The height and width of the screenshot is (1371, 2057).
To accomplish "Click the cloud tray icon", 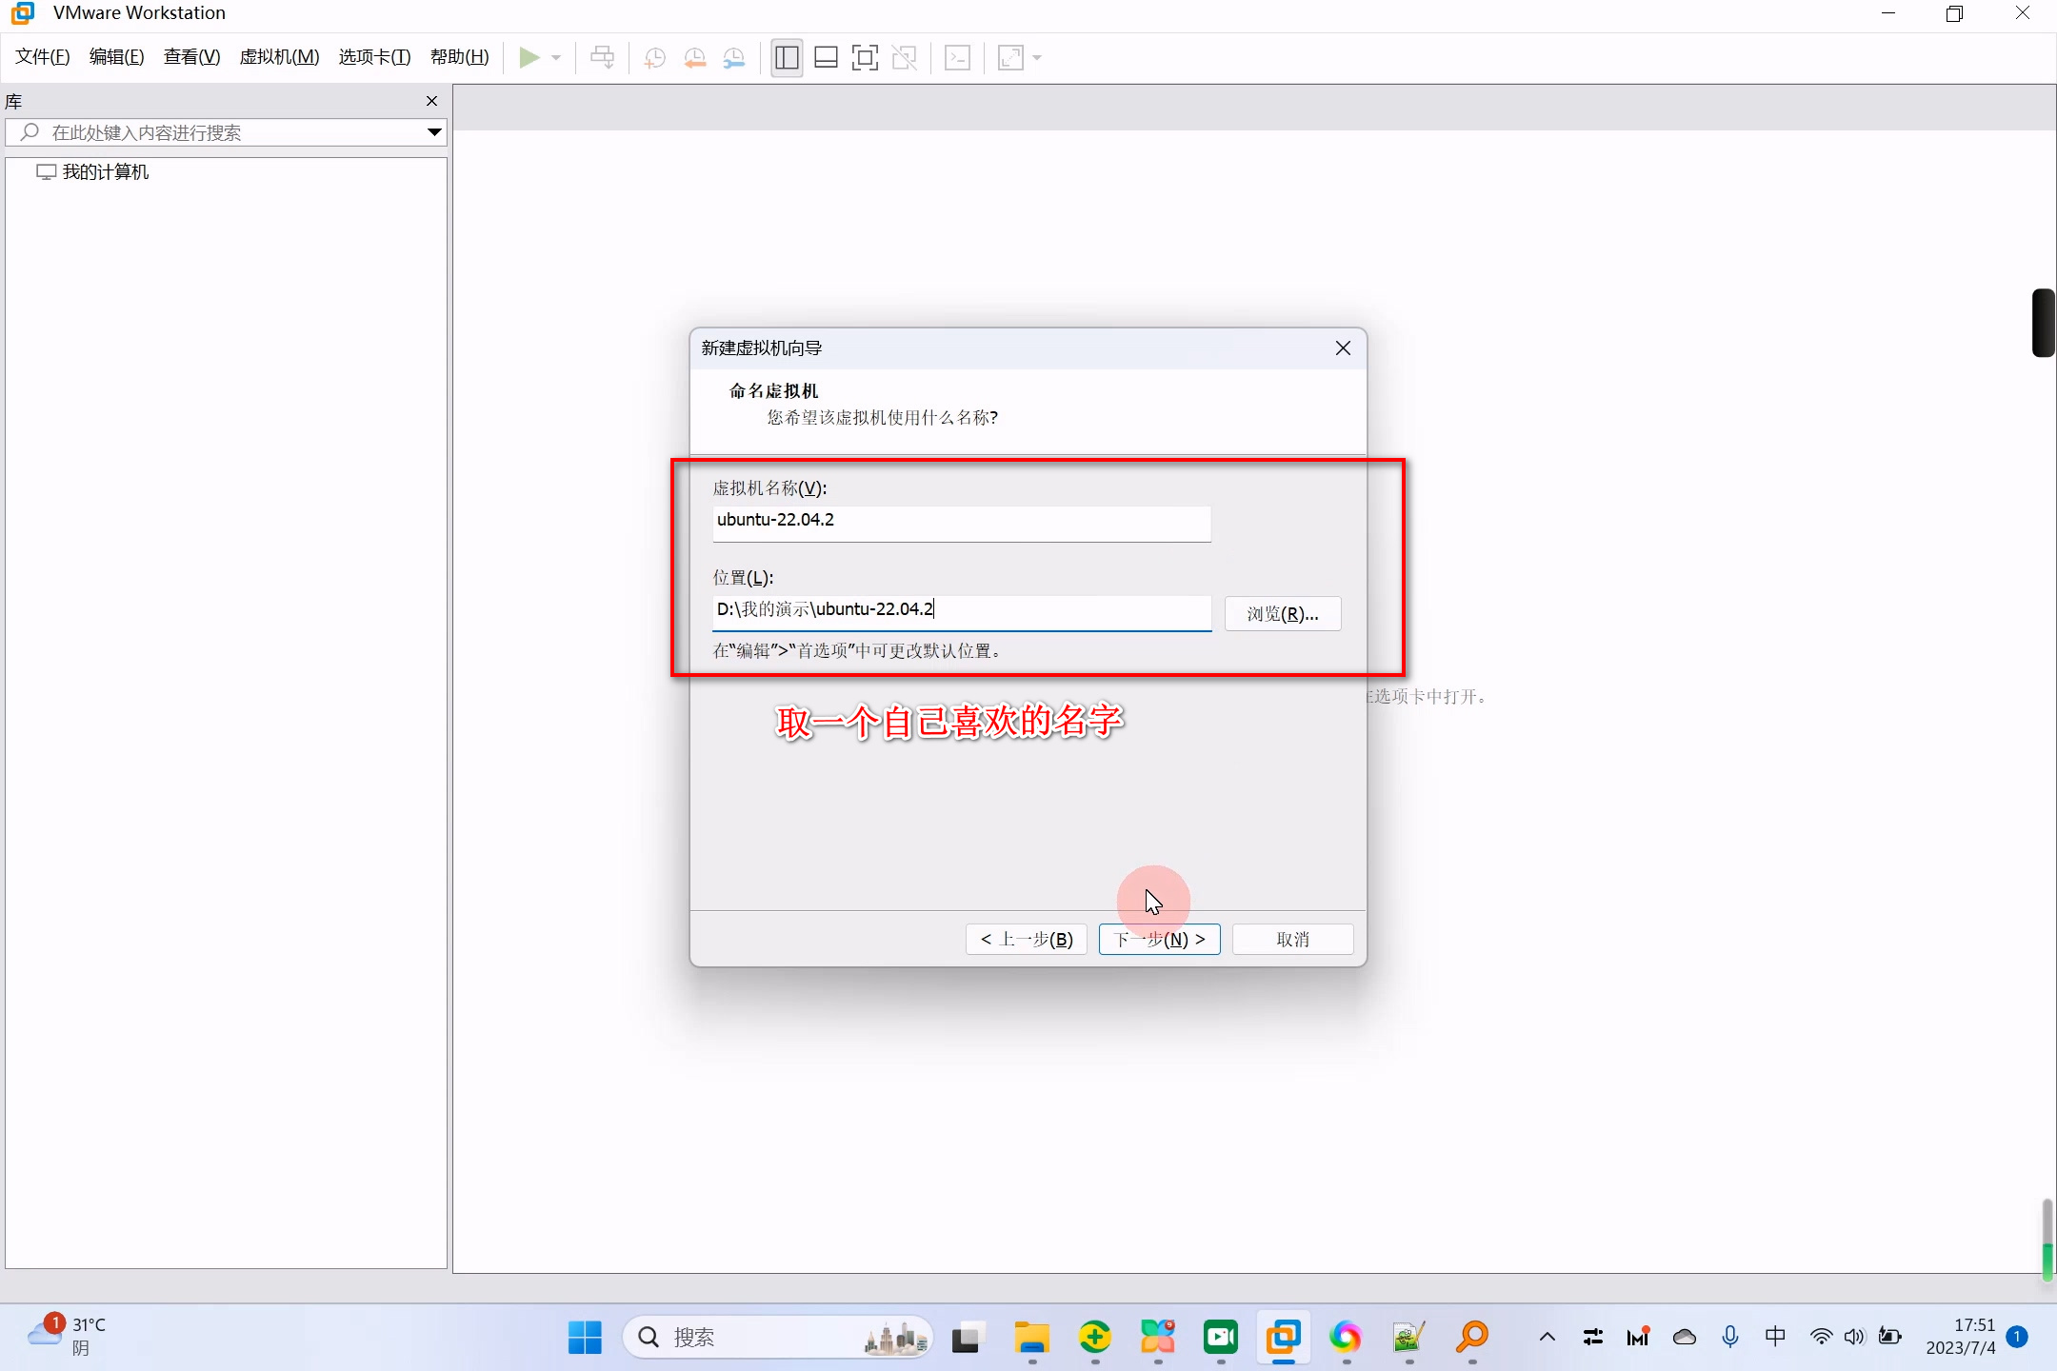I will pyautogui.click(x=1685, y=1338).
